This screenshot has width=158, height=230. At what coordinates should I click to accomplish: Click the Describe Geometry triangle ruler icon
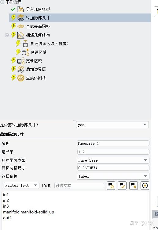(20, 35)
